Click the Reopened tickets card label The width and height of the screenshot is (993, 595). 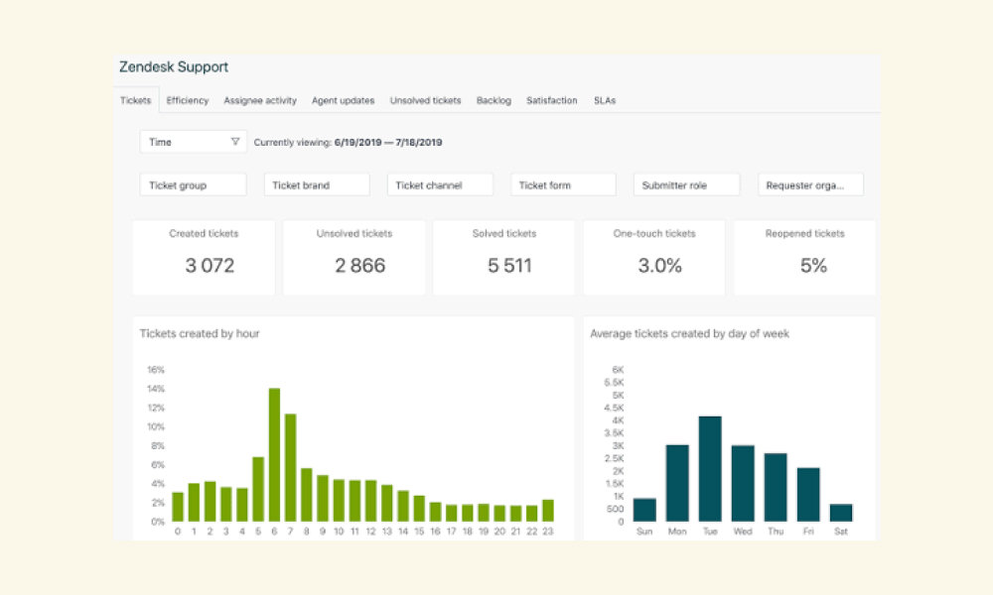tap(805, 233)
